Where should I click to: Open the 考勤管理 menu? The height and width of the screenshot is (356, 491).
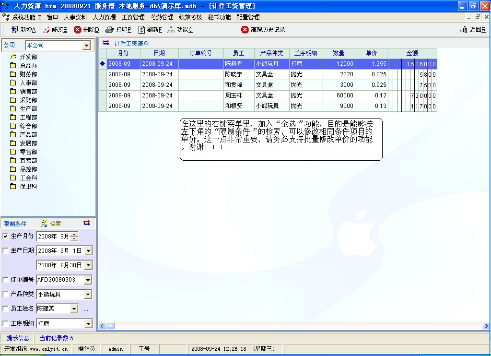coord(162,17)
